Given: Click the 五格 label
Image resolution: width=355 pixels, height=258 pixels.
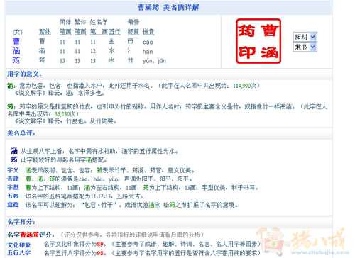Looking at the screenshot, I should pyautogui.click(x=13, y=196).
